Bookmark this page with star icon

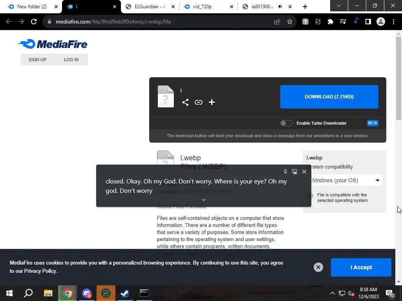point(290,22)
